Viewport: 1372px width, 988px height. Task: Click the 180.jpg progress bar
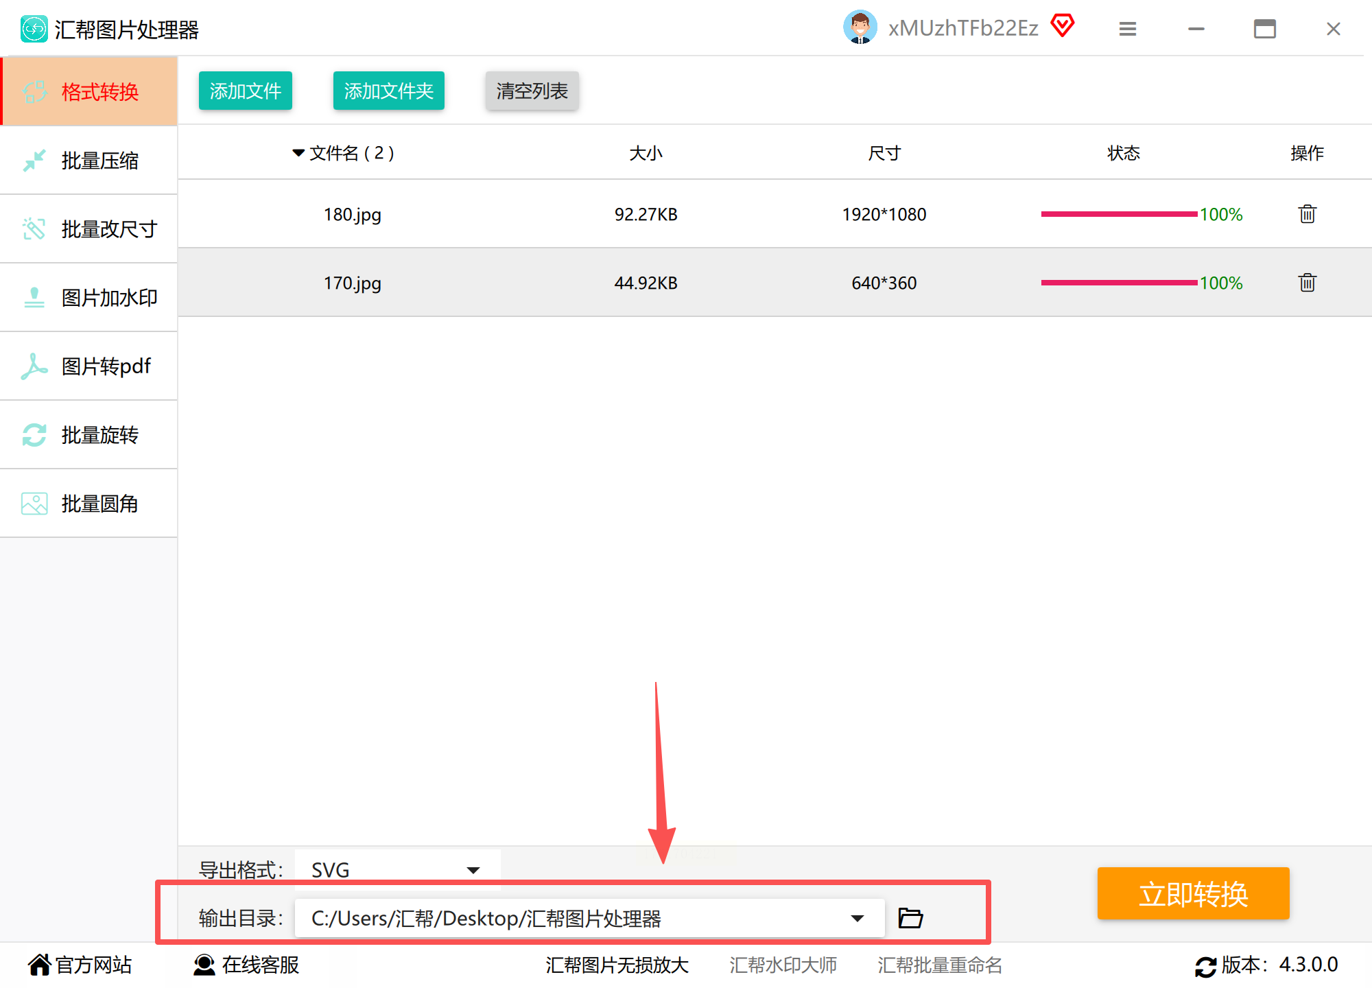point(1118,214)
